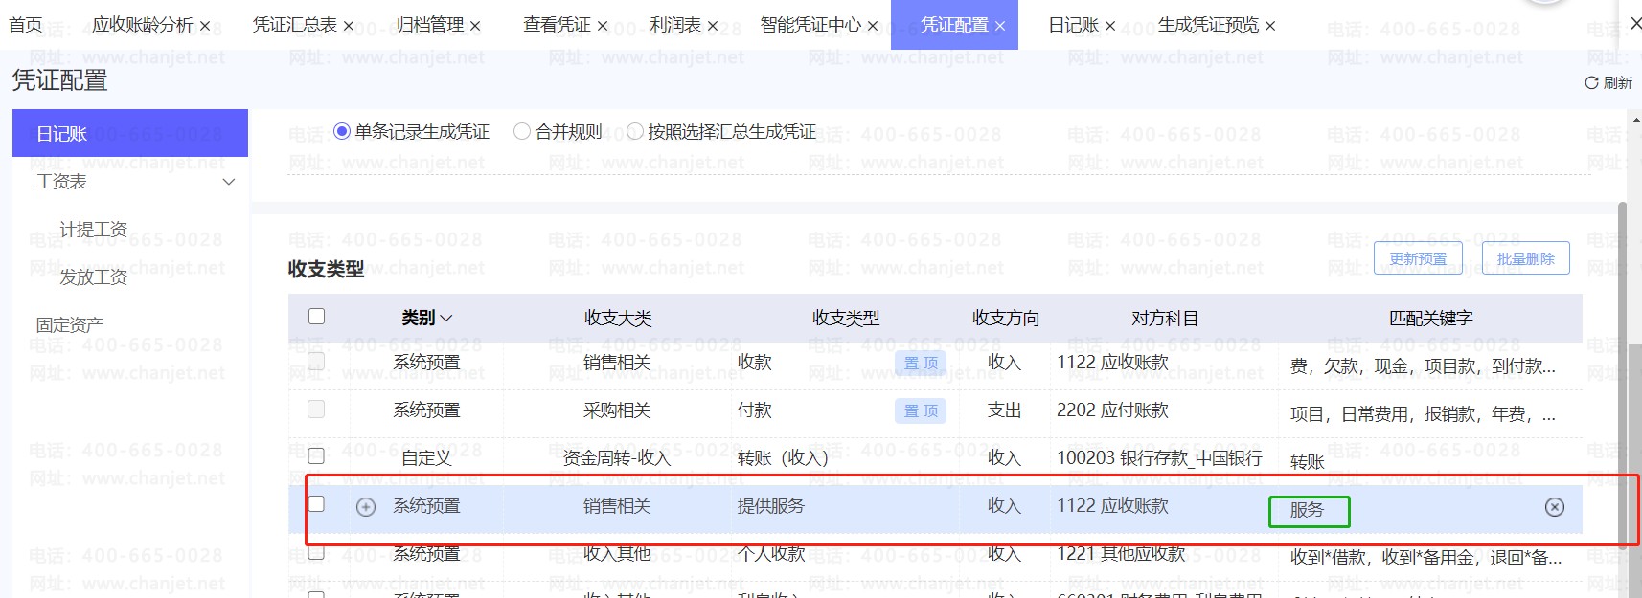This screenshot has width=1642, height=598.
Task: Close the 利润表 tab
Action: pyautogui.click(x=713, y=26)
